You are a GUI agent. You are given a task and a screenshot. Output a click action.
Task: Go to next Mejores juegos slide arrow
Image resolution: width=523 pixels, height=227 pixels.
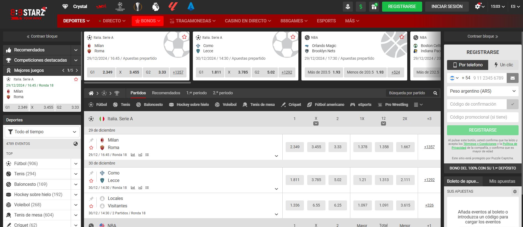click(77, 71)
